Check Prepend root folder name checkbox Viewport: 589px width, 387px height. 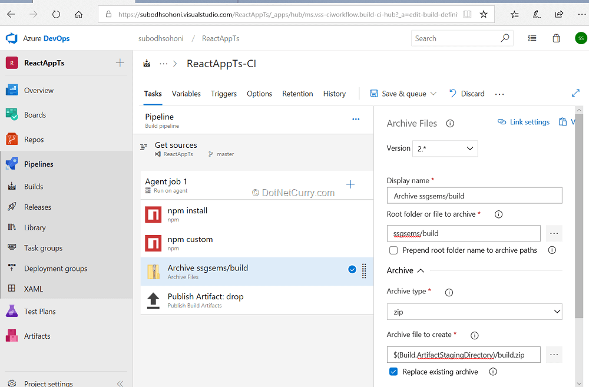coord(393,250)
